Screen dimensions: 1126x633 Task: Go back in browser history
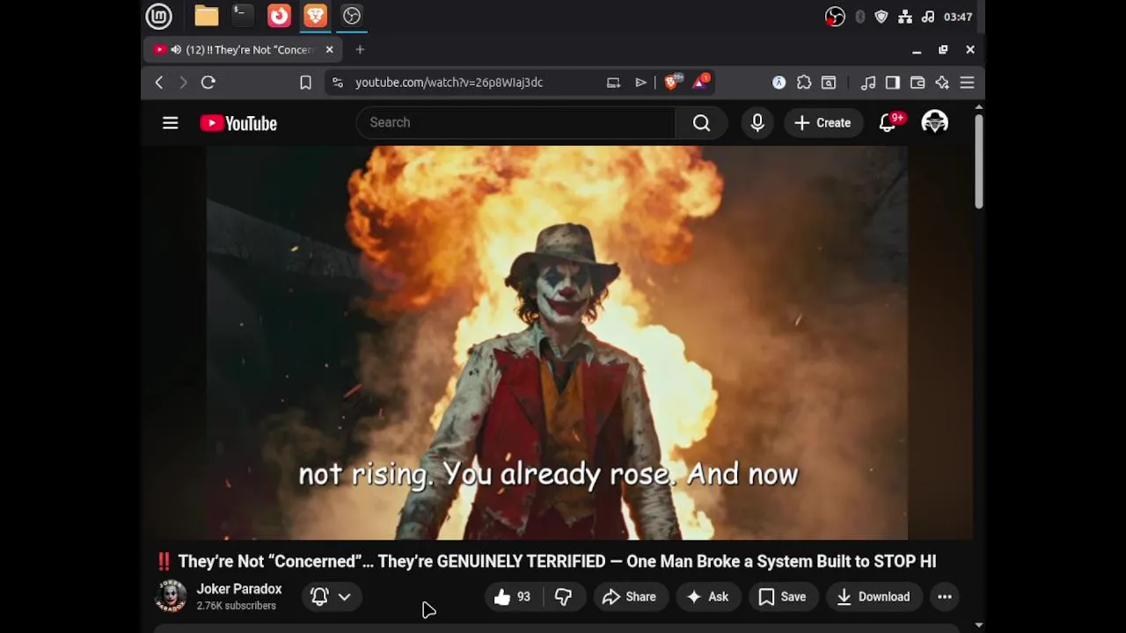tap(159, 83)
